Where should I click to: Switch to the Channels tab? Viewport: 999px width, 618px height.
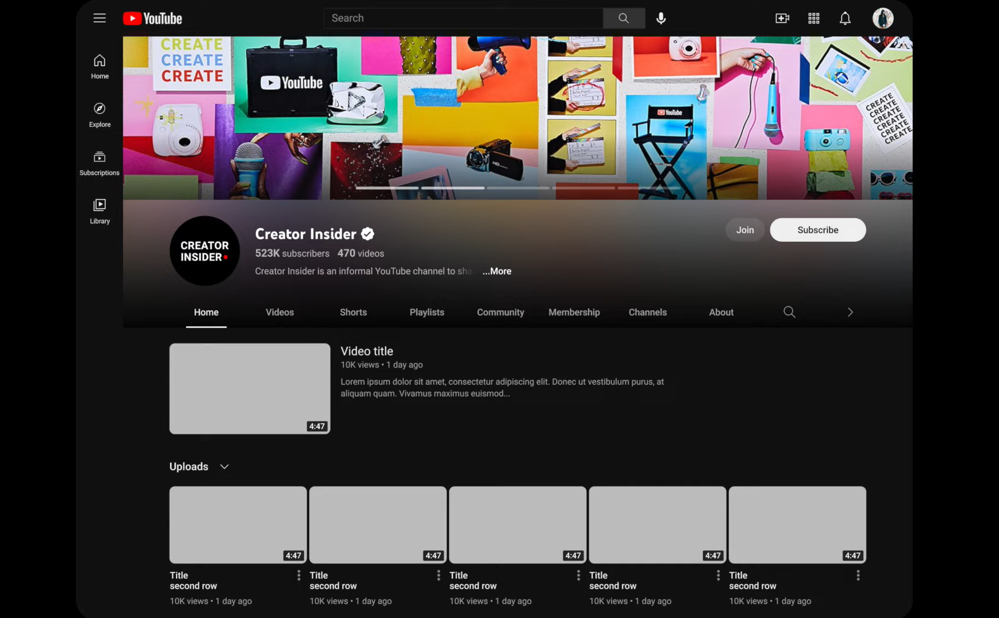(x=648, y=312)
